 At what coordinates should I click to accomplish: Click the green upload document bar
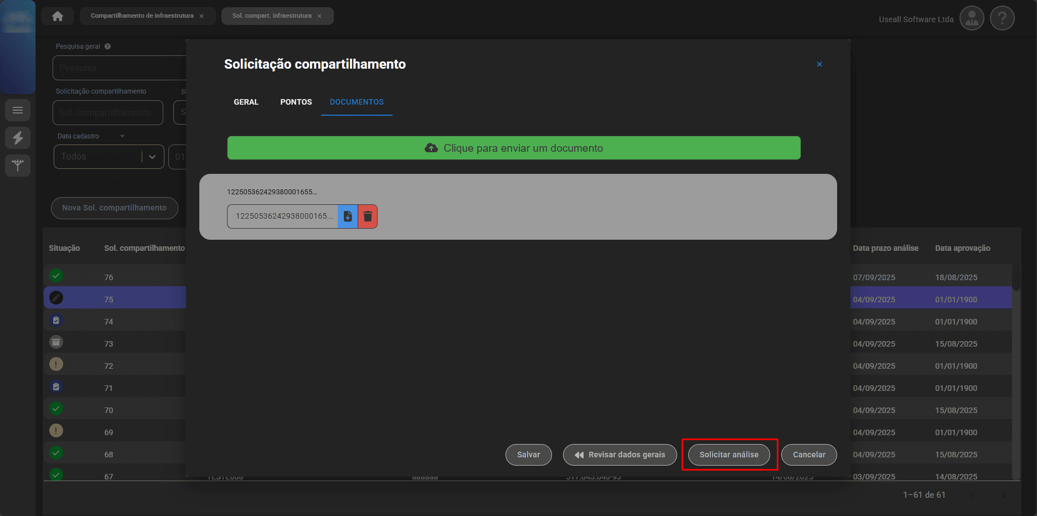513,148
